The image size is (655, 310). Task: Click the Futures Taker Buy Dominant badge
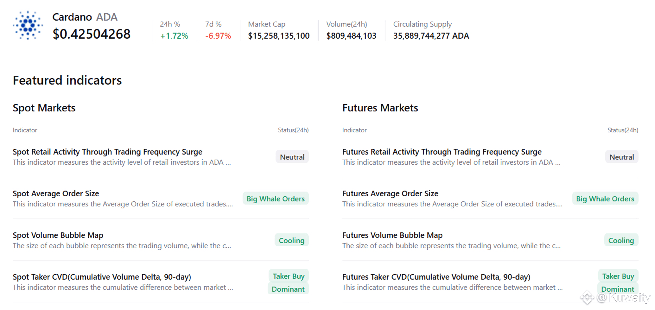618,283
